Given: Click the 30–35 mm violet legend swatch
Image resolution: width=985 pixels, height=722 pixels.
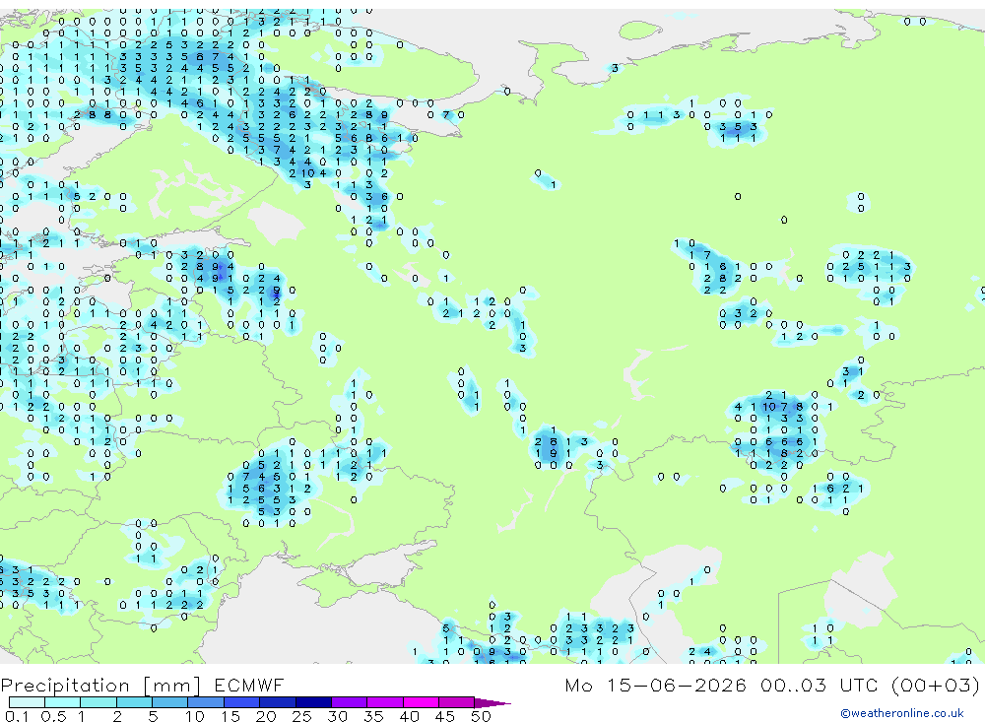Looking at the screenshot, I should [349, 702].
